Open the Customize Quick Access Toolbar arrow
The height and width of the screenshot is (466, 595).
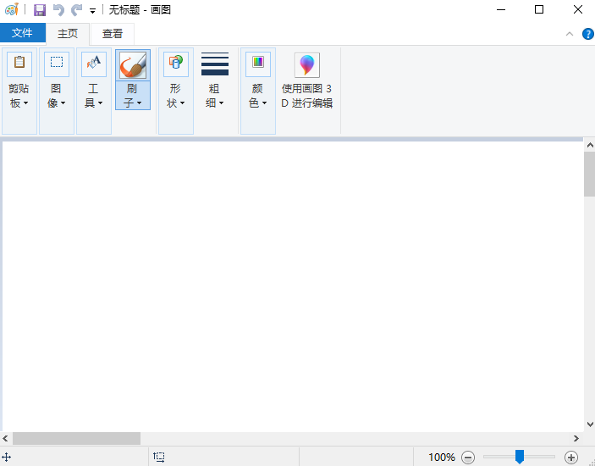pos(92,11)
